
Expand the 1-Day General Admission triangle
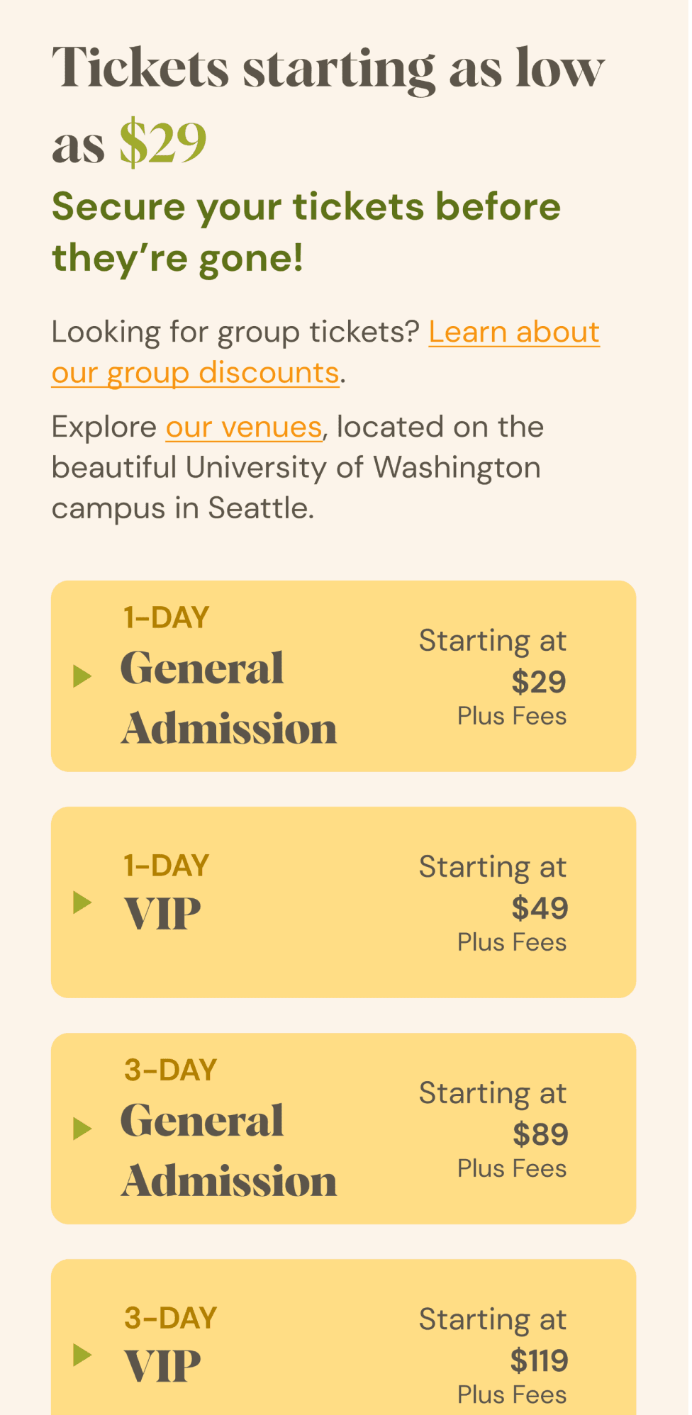point(82,676)
